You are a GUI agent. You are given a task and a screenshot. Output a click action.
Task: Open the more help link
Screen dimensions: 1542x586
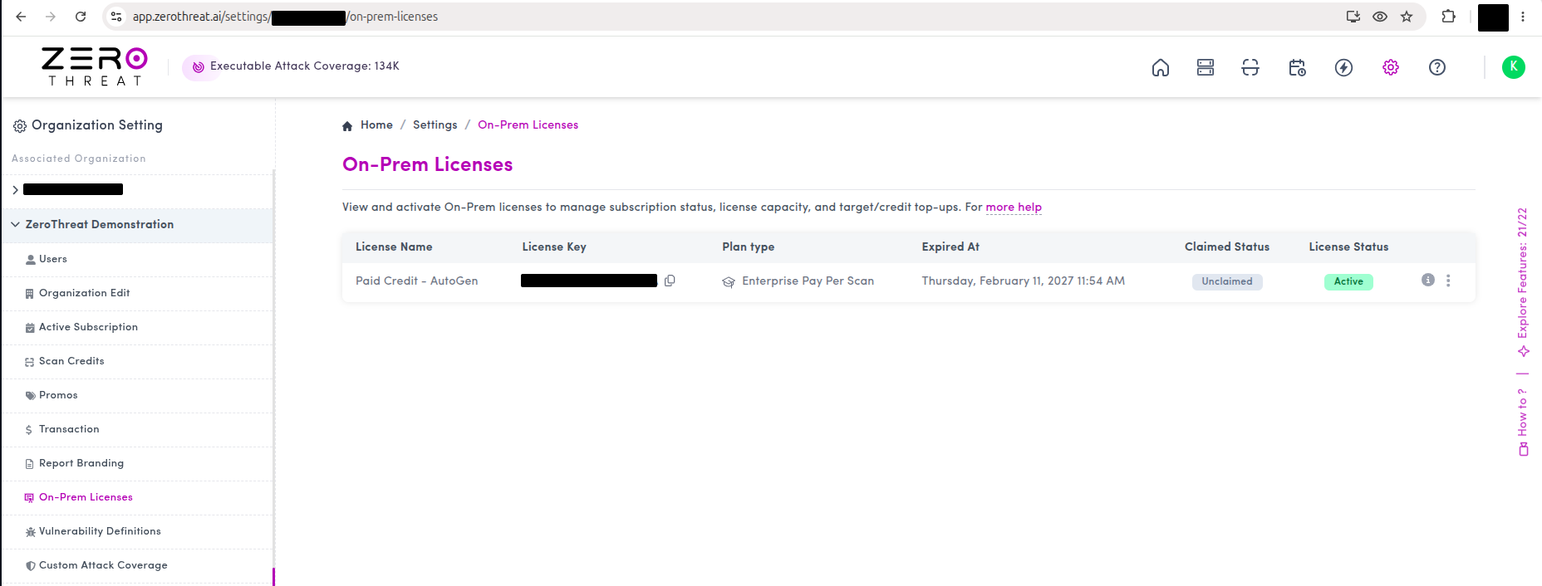1014,208
